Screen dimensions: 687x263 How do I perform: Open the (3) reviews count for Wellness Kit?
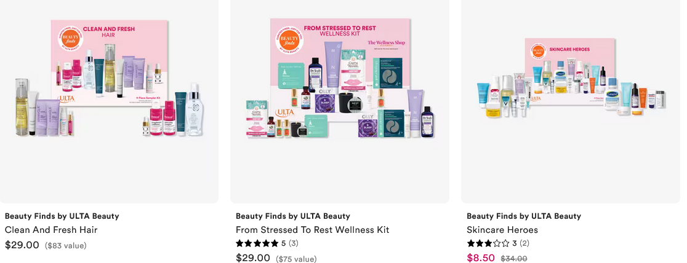[x=293, y=243]
